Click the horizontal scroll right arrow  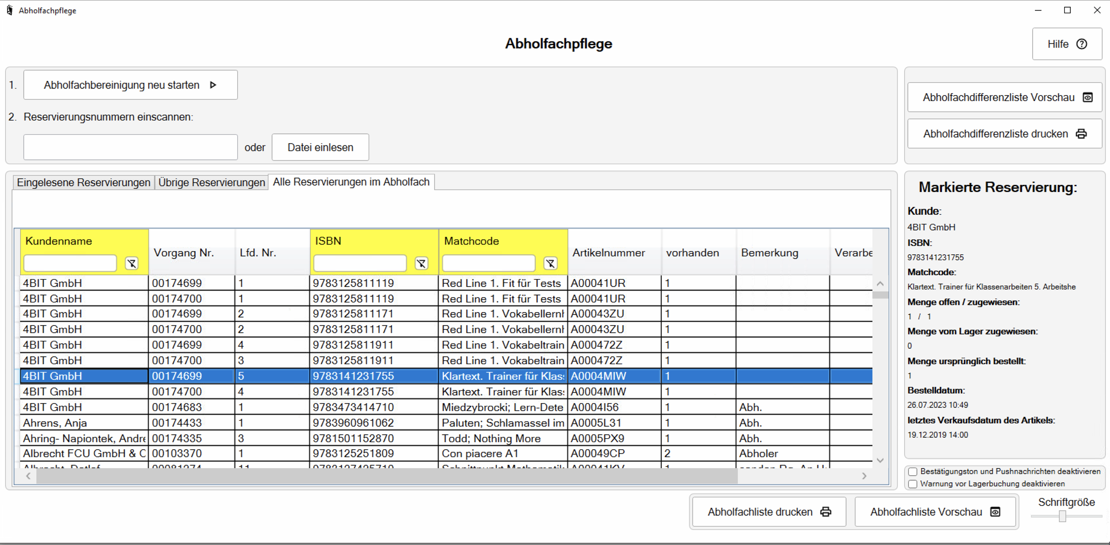tap(863, 476)
